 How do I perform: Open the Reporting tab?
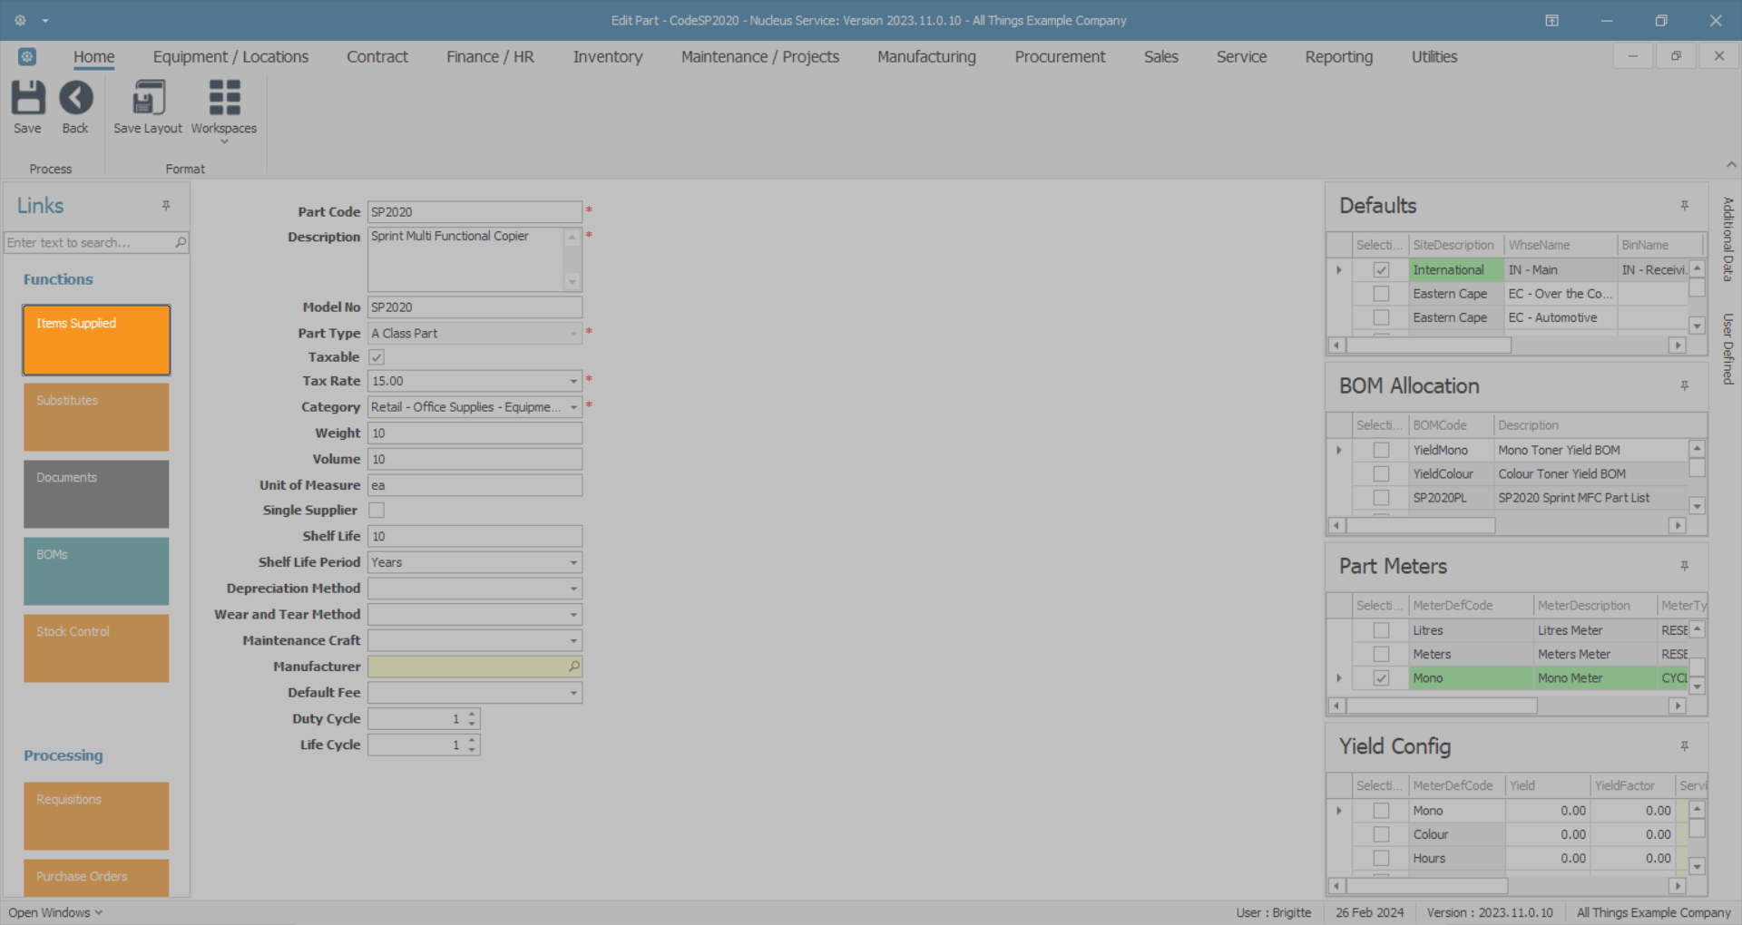pos(1339,56)
